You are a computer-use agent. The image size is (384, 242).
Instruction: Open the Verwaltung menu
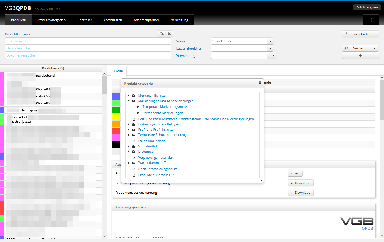pyautogui.click(x=180, y=20)
